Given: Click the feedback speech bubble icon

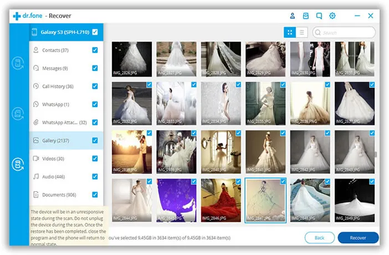Looking at the screenshot, I should click(319, 16).
